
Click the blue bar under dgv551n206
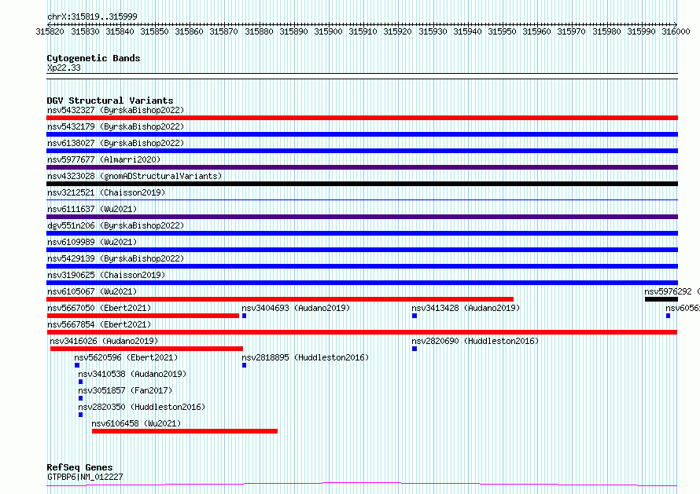pyautogui.click(x=362, y=233)
